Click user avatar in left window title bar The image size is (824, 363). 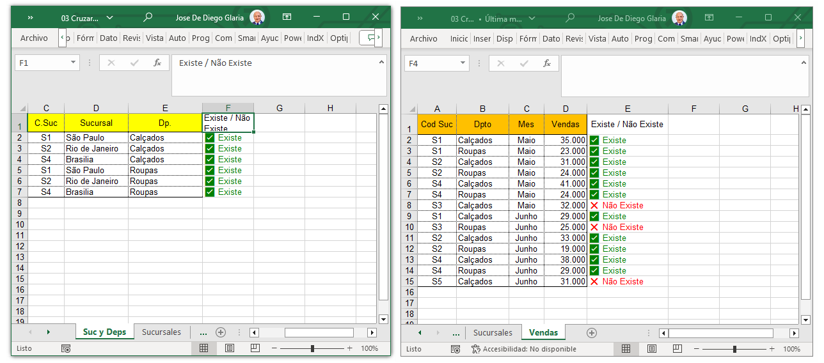click(x=257, y=17)
